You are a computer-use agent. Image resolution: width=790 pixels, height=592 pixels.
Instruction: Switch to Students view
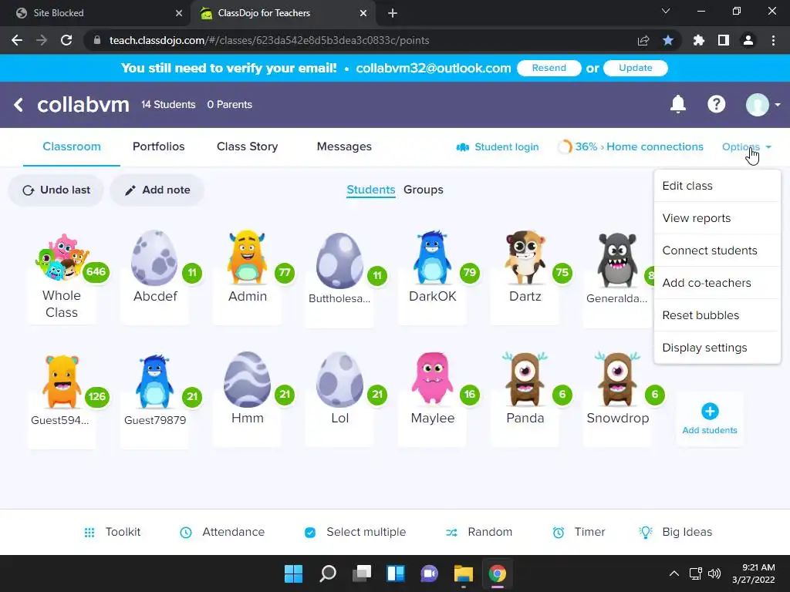click(x=371, y=190)
